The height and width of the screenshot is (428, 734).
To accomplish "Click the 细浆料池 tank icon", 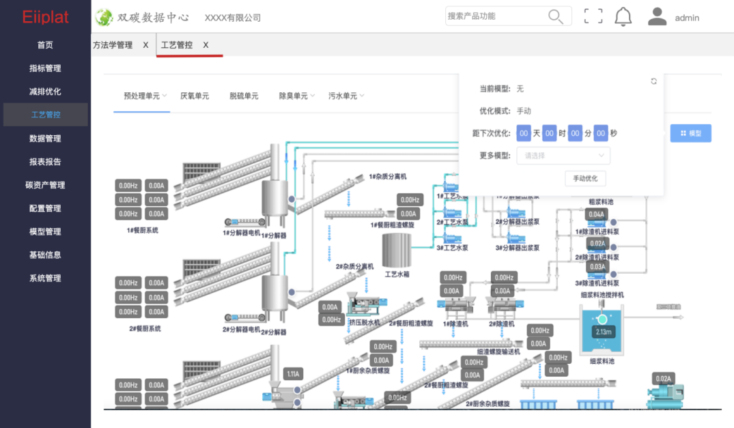I will click(602, 330).
